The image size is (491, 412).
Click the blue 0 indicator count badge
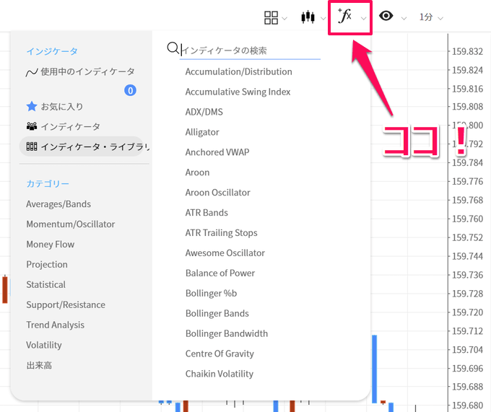(130, 90)
